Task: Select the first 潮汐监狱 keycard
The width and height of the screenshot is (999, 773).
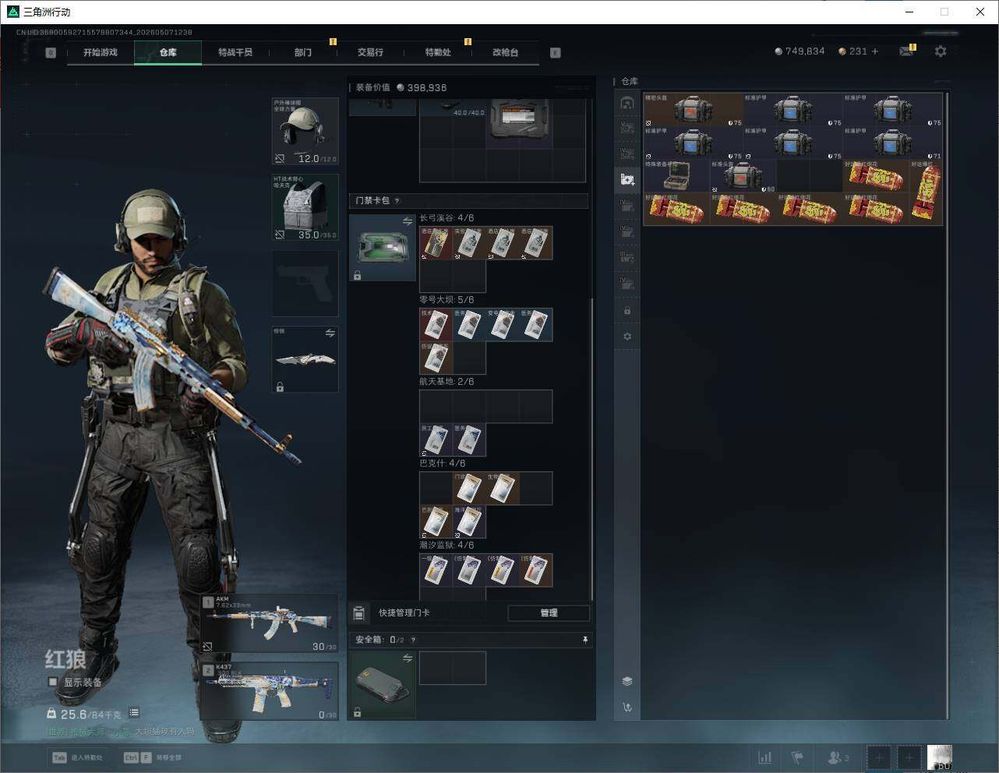Action: click(436, 570)
